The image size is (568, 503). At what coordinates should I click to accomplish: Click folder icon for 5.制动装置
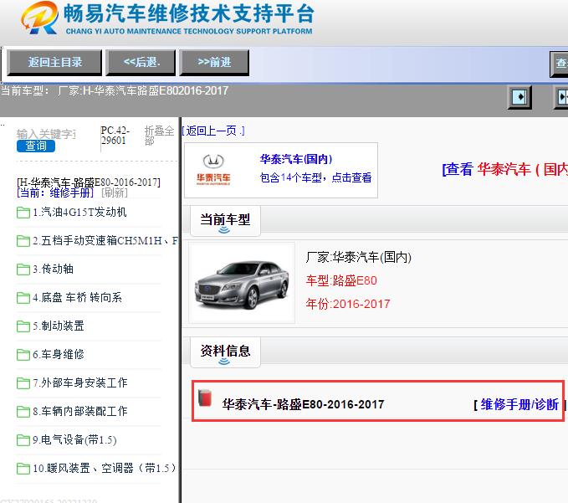coord(23,326)
